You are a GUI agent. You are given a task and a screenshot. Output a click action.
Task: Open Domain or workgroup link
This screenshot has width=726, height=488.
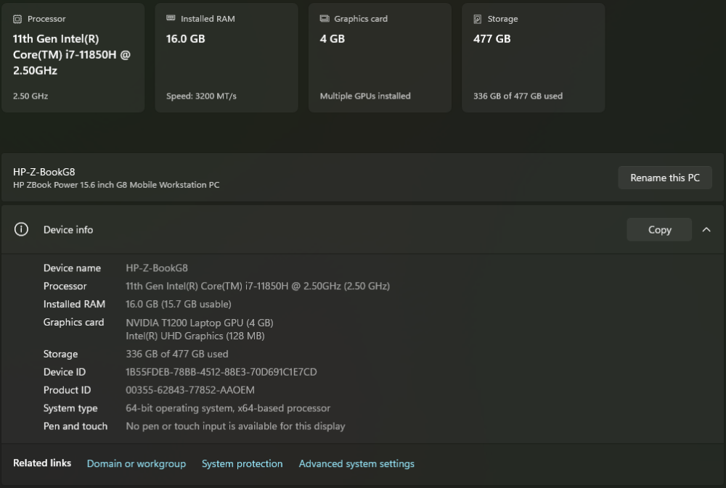click(x=136, y=463)
